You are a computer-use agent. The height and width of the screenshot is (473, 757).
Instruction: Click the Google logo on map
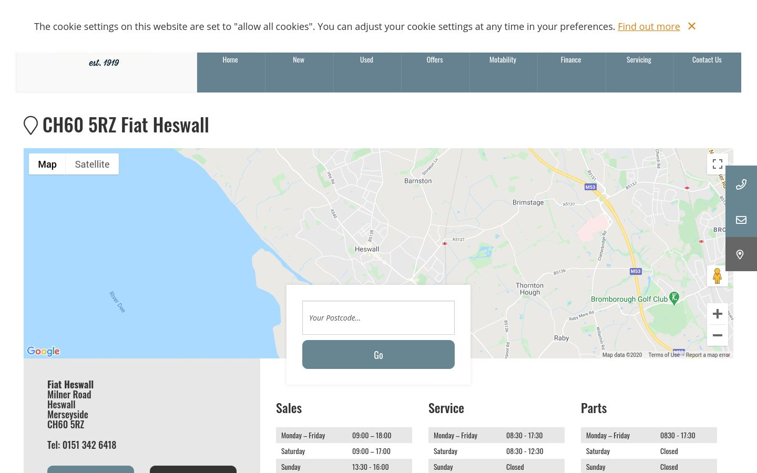43,351
